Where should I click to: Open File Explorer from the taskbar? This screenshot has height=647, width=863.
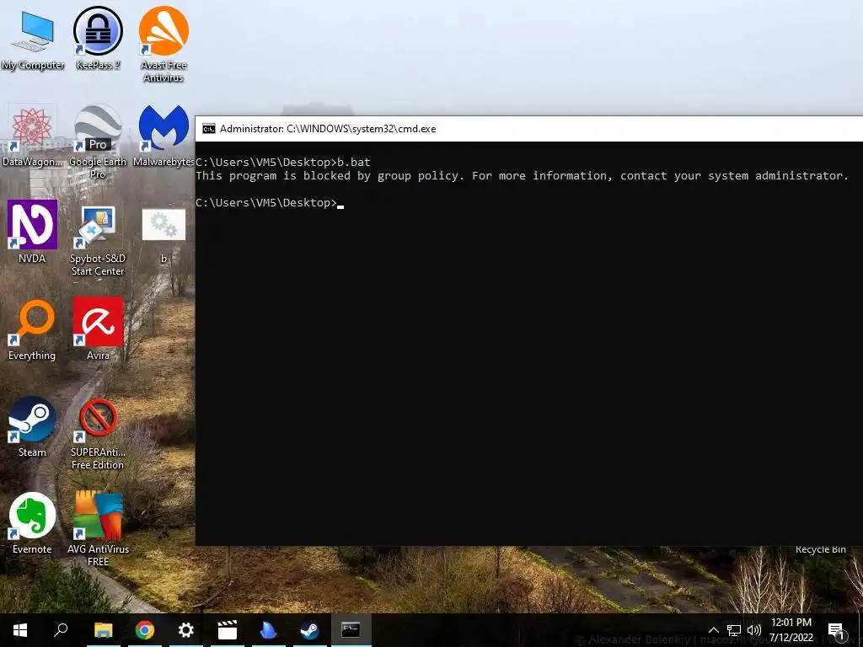pos(103,630)
